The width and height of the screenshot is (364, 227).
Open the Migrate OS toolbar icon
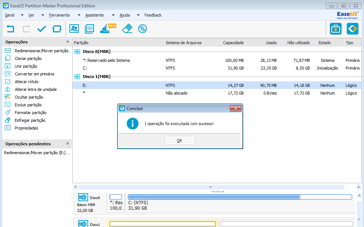[x=74, y=29]
